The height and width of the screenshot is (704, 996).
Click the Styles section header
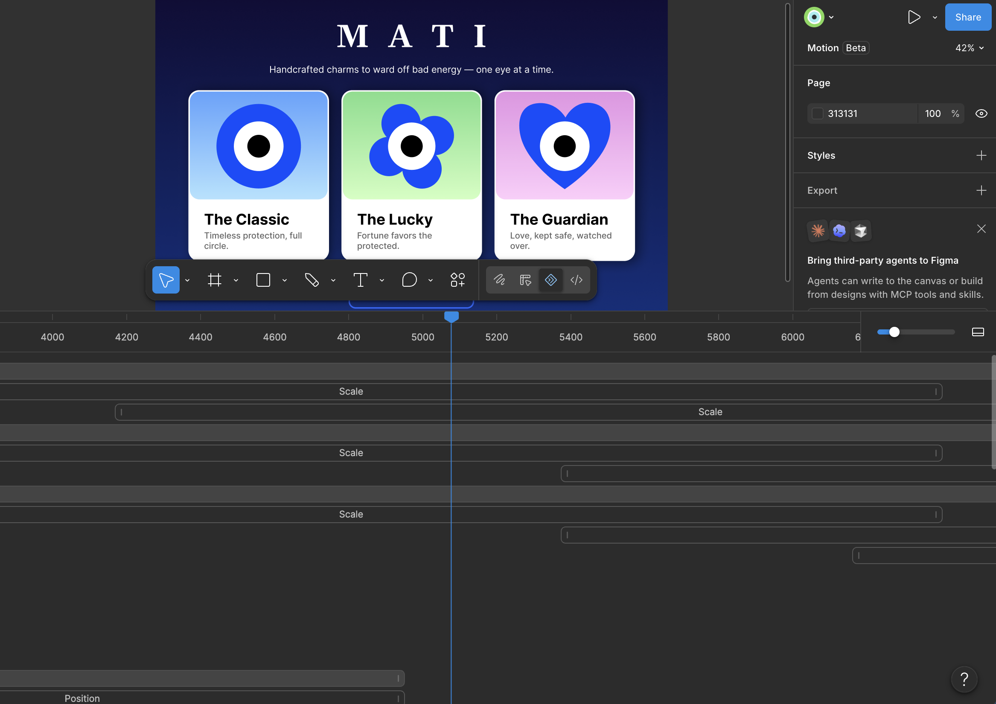(821, 155)
